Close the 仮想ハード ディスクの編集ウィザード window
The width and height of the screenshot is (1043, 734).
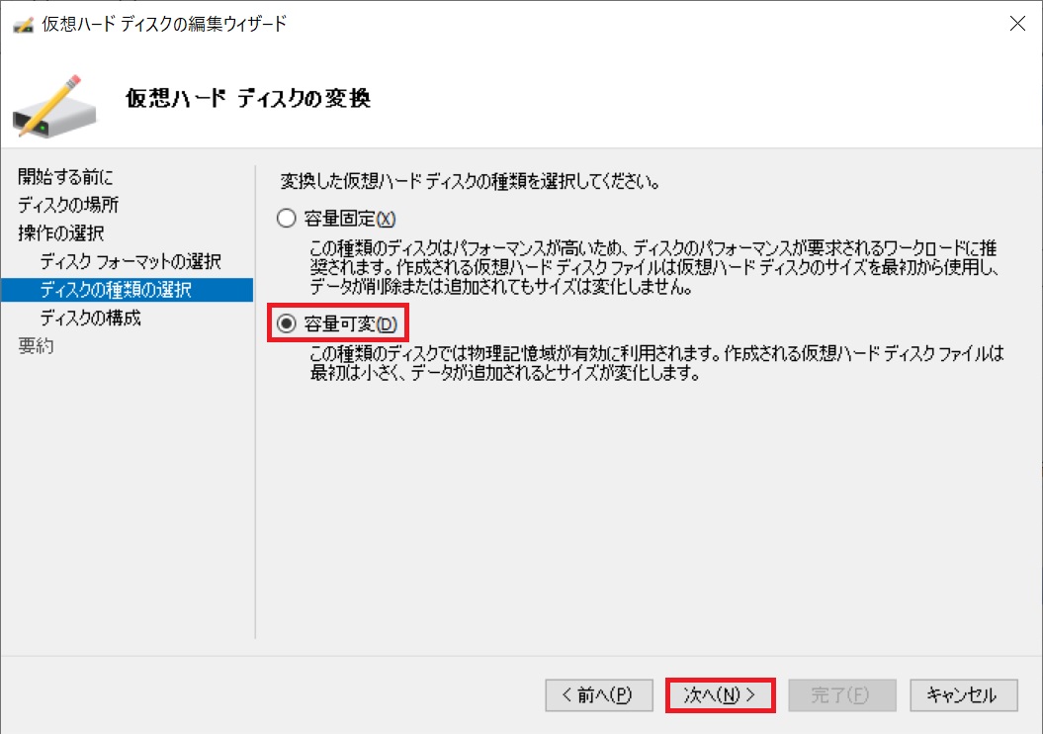coord(1017,24)
